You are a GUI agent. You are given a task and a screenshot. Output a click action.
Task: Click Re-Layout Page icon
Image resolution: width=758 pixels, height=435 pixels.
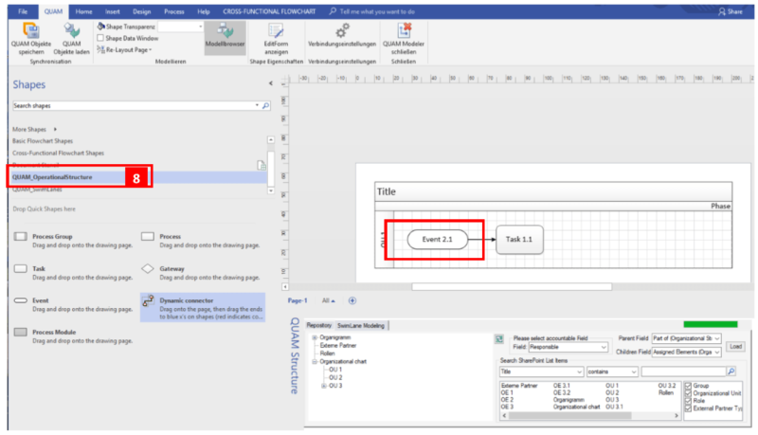[100, 49]
